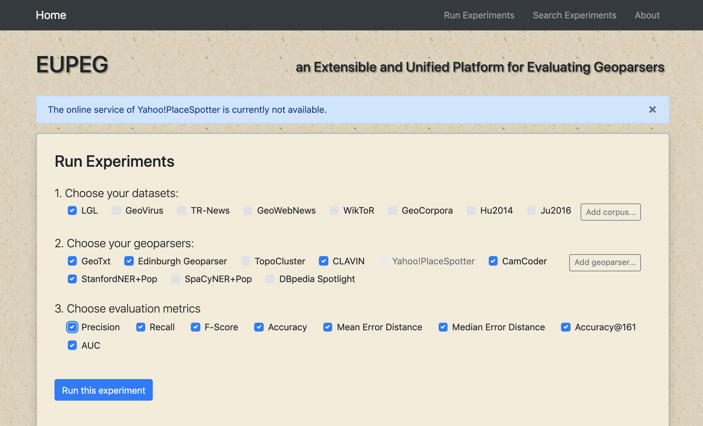
Task: Uncheck the CLAVIN geoparser
Action: [324, 261]
